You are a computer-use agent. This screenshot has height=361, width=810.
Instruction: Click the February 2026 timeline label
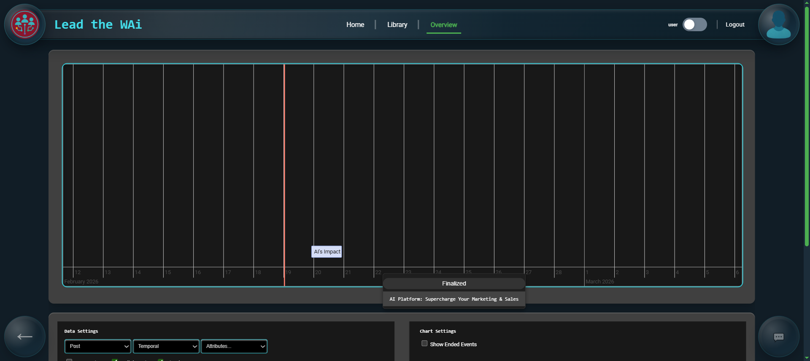tap(81, 282)
